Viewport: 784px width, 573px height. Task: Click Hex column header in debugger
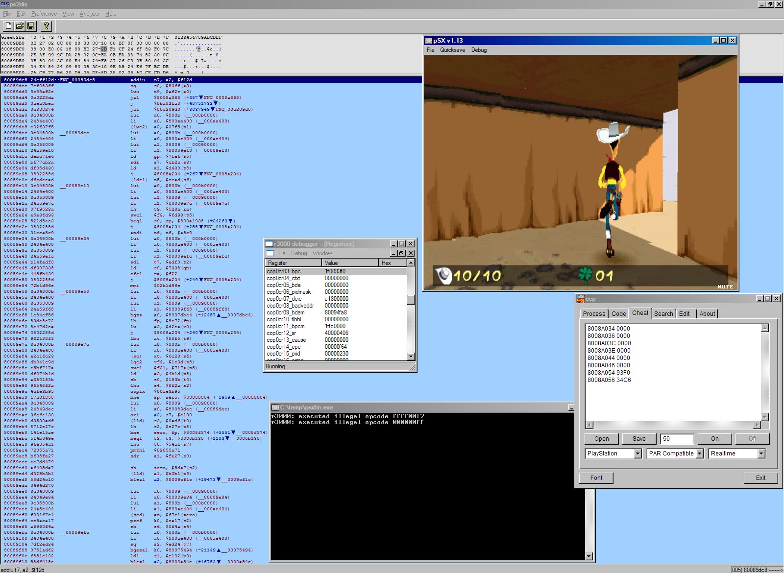[392, 263]
